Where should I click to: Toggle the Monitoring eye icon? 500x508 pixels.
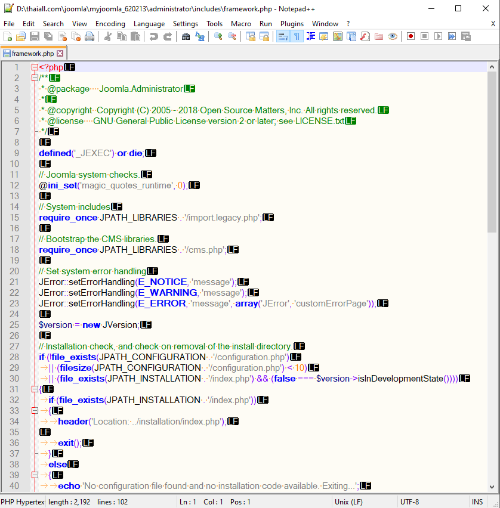[392, 36]
